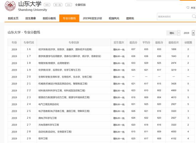Click lowest rank value 3219

(x=174, y=70)
